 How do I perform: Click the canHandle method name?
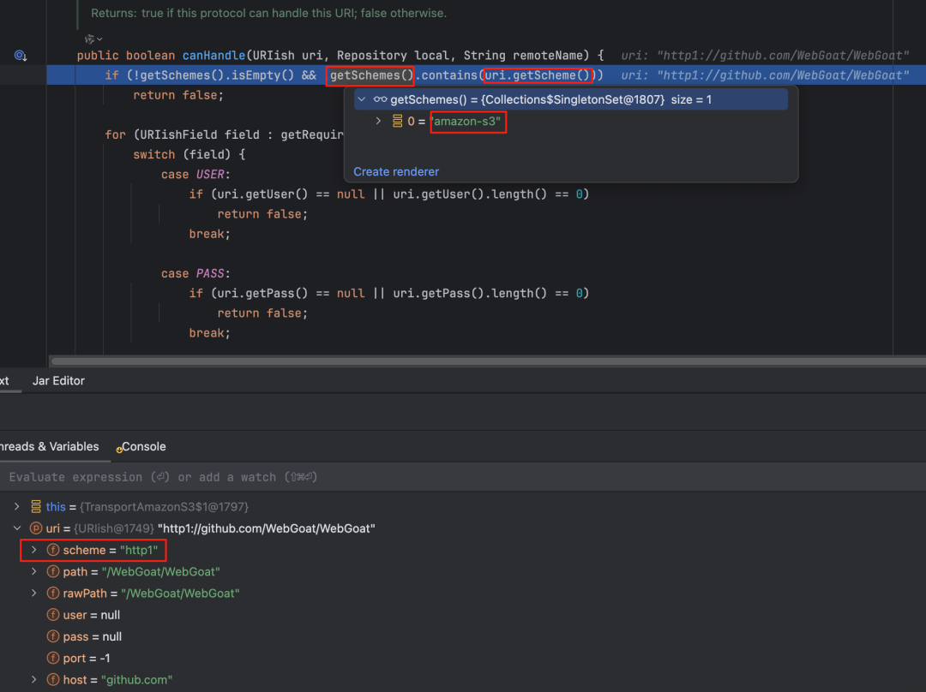[213, 56]
